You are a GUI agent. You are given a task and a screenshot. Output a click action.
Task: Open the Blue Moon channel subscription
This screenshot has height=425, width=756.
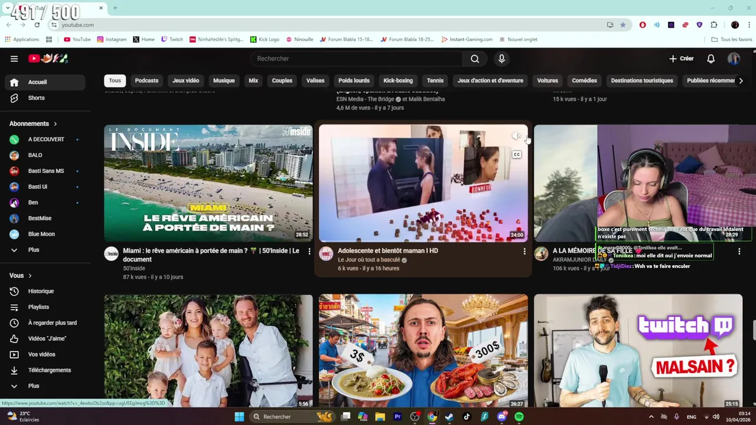(x=45, y=234)
